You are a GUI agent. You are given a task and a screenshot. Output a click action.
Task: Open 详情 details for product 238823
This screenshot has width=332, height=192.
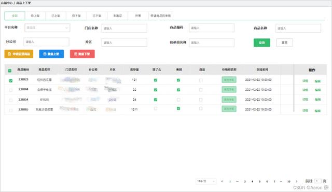pos(305,81)
